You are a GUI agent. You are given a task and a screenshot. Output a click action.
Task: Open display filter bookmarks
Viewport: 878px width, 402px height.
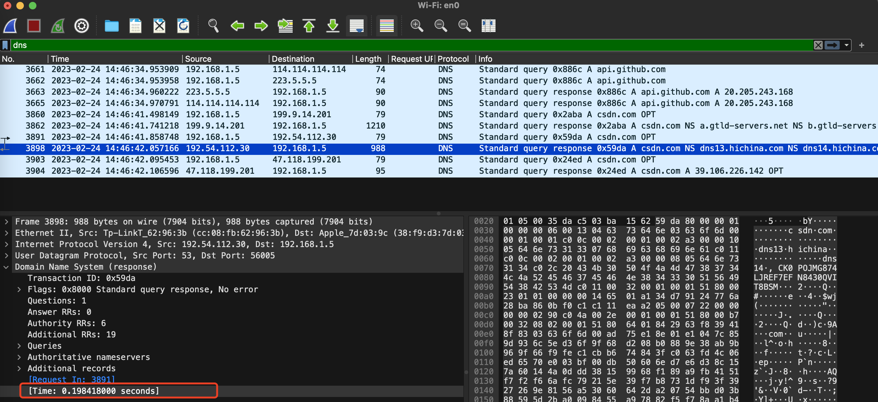5,45
